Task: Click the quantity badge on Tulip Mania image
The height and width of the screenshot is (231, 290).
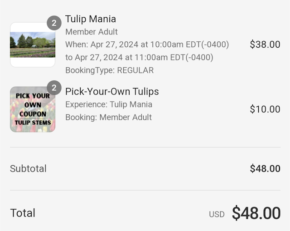Action: [54, 23]
